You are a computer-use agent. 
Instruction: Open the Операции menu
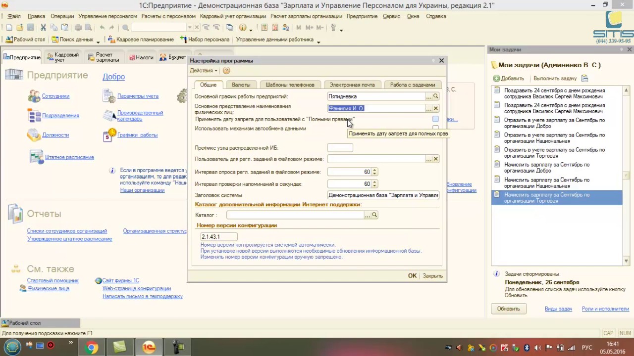click(x=62, y=16)
